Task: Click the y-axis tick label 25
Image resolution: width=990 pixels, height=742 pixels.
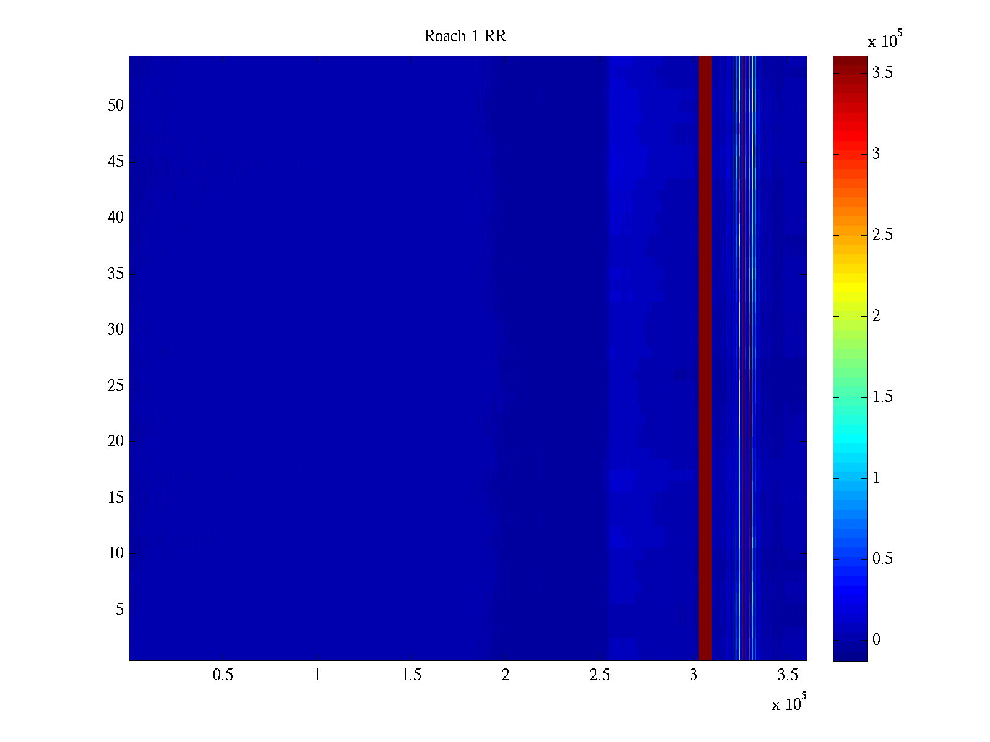Action: pyautogui.click(x=116, y=386)
